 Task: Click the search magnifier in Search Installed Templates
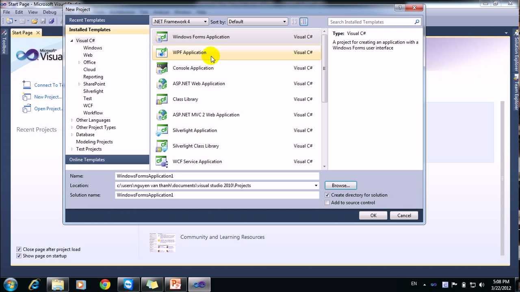pyautogui.click(x=417, y=22)
